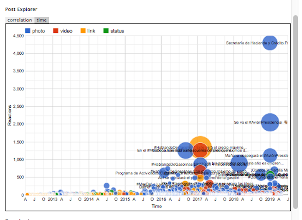Click the red video legend swatch
This screenshot has height=220, width=302.
(56, 31)
